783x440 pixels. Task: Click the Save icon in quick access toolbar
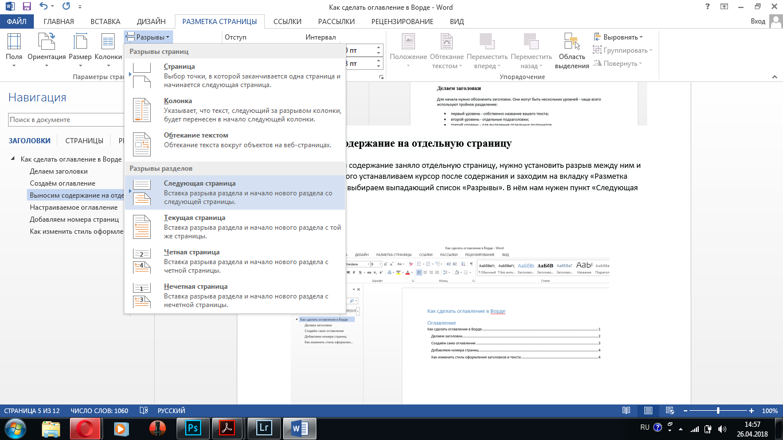click(26, 7)
